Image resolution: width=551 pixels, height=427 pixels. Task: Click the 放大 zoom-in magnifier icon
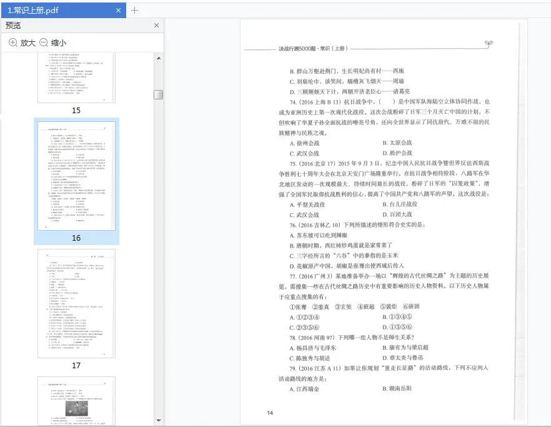pyautogui.click(x=13, y=43)
